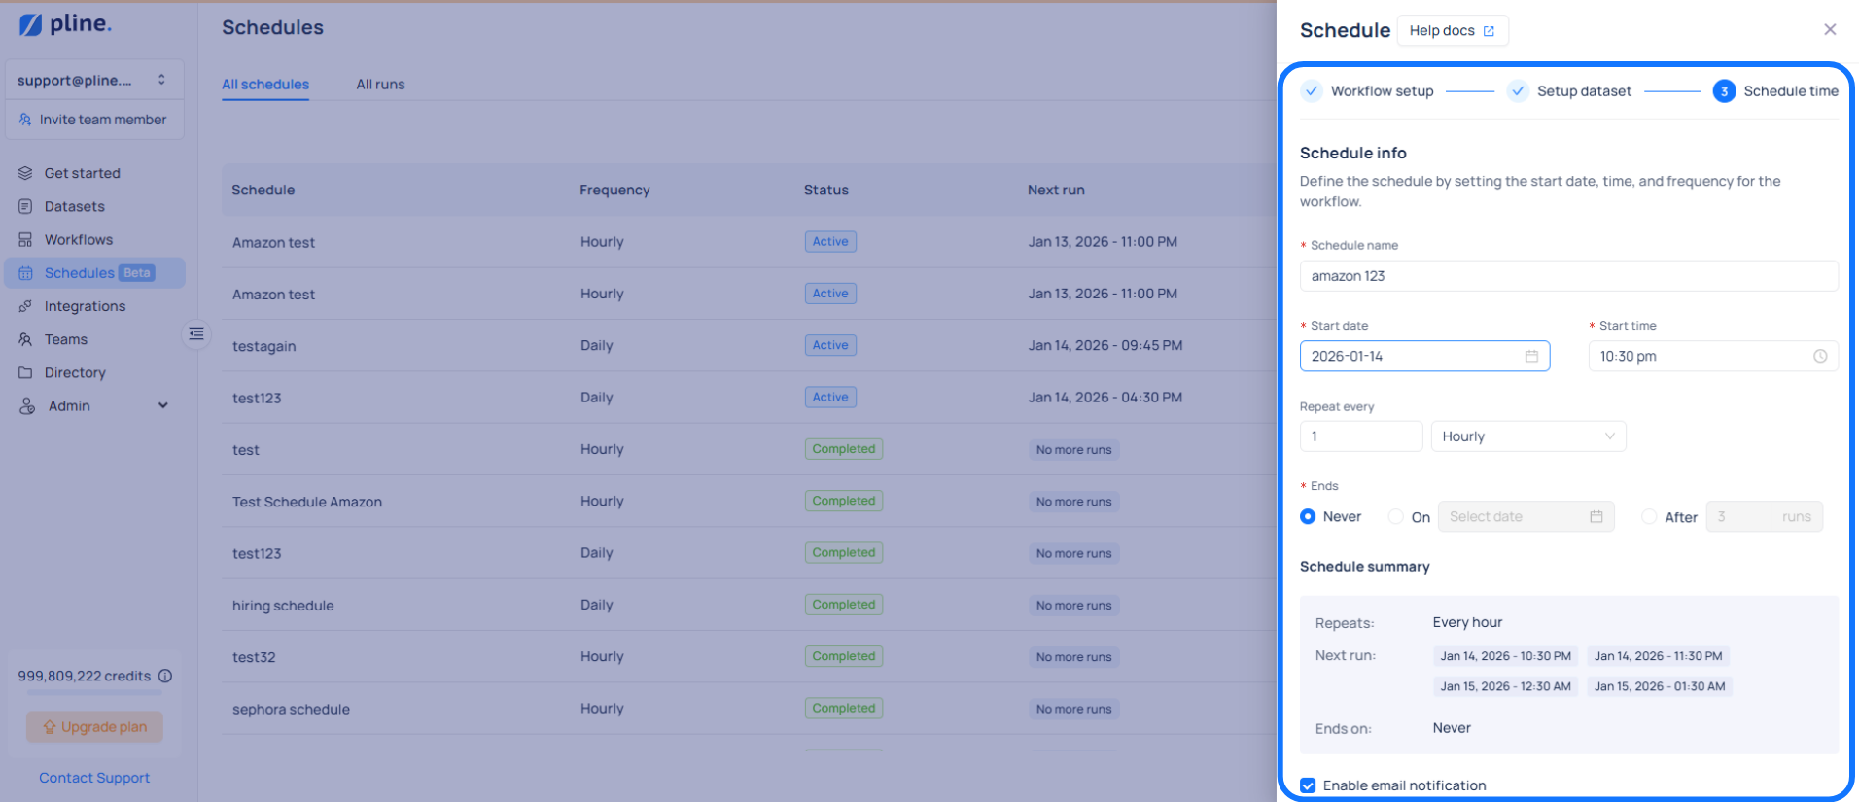Viewport: 1859px width, 802px height.
Task: Open the support@pline account switcher
Action: (x=92, y=80)
